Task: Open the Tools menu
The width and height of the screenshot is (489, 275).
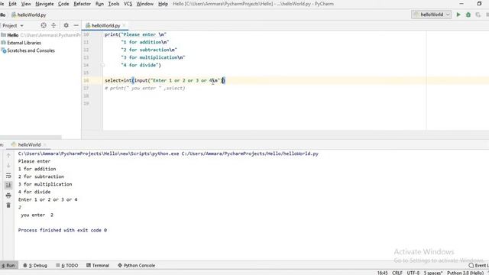Action: point(114,4)
